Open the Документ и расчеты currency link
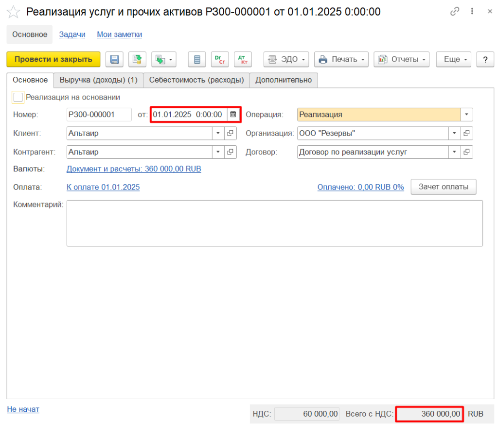The image size is (498, 424). click(x=134, y=169)
